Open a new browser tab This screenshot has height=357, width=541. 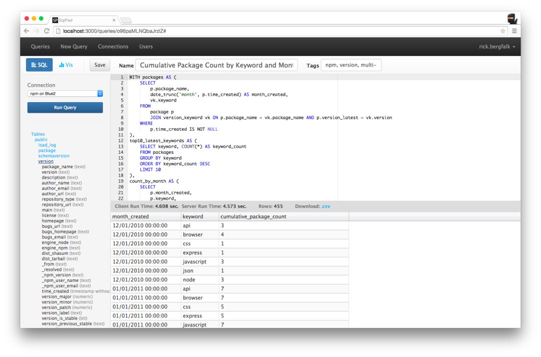pos(126,21)
